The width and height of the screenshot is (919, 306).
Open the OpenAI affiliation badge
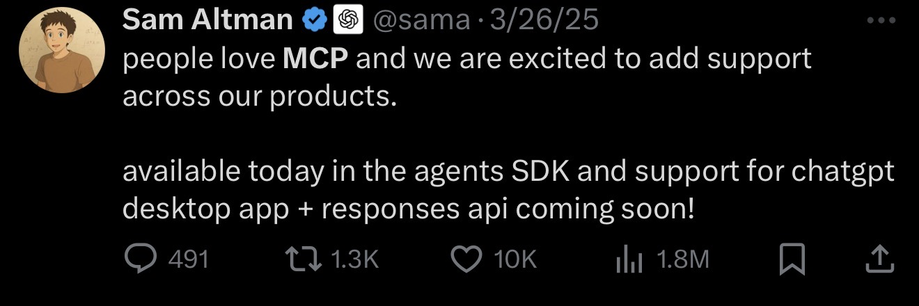(349, 20)
